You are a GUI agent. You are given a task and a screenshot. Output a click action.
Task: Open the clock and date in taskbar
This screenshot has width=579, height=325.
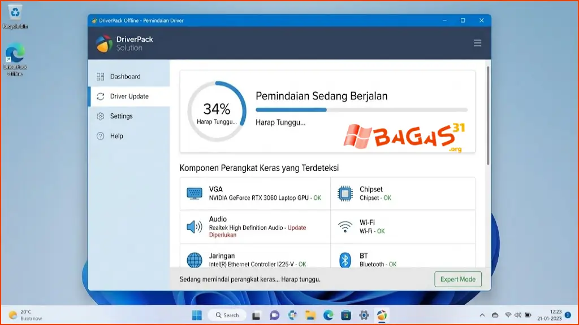tap(550, 315)
